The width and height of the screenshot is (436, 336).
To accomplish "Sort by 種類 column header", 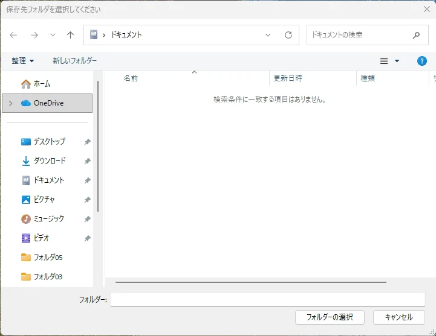I will (368, 78).
